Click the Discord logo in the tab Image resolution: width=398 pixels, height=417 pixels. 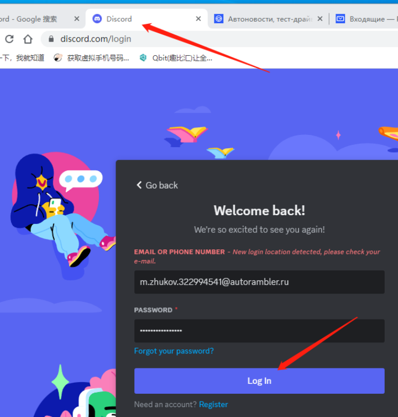pos(97,19)
